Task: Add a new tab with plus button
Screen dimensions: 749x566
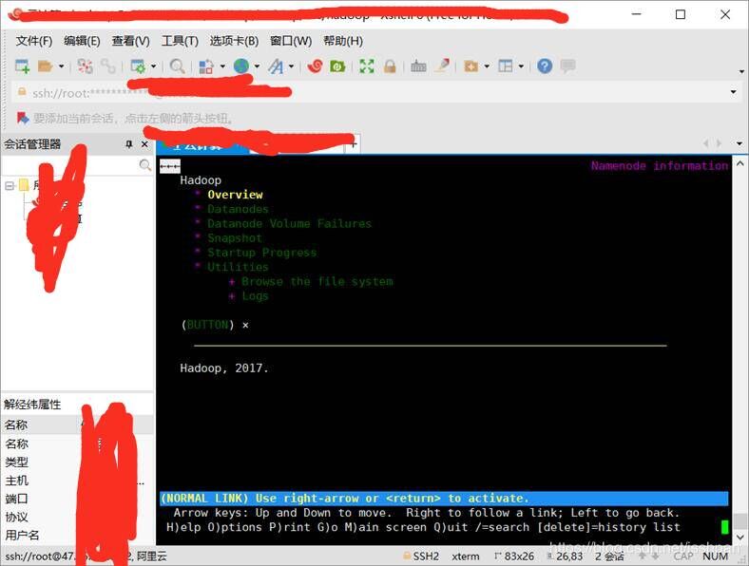Action: pyautogui.click(x=353, y=144)
